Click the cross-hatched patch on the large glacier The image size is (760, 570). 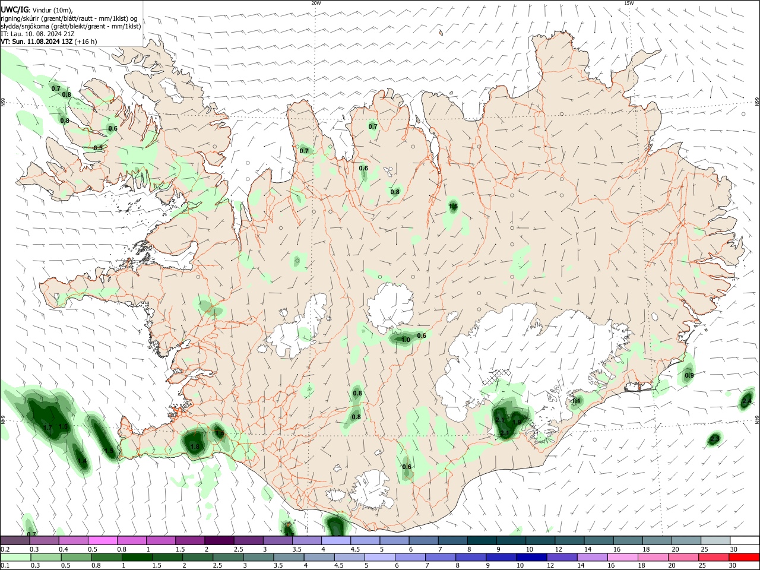496,376
